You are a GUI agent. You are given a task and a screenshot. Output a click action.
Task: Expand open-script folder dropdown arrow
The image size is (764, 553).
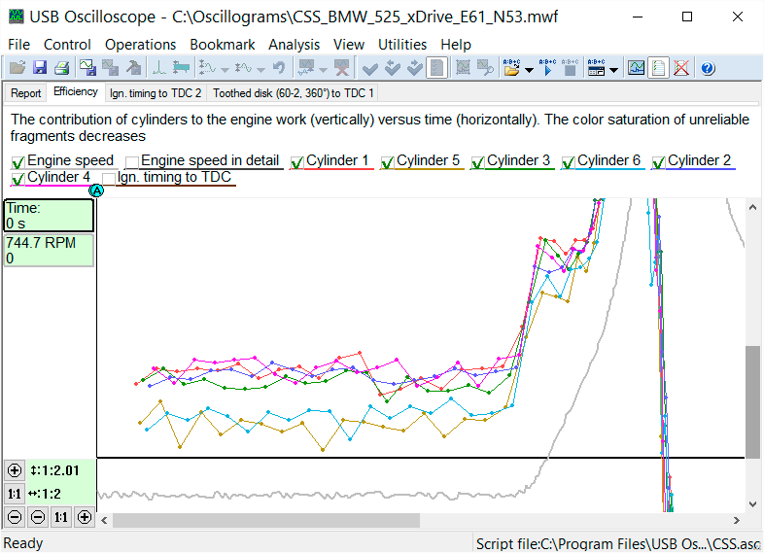pos(529,70)
